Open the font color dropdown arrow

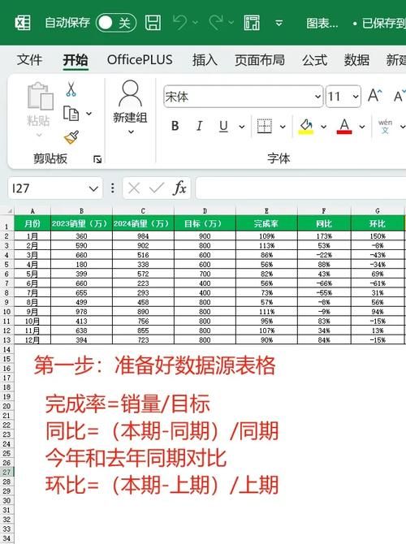(362, 127)
